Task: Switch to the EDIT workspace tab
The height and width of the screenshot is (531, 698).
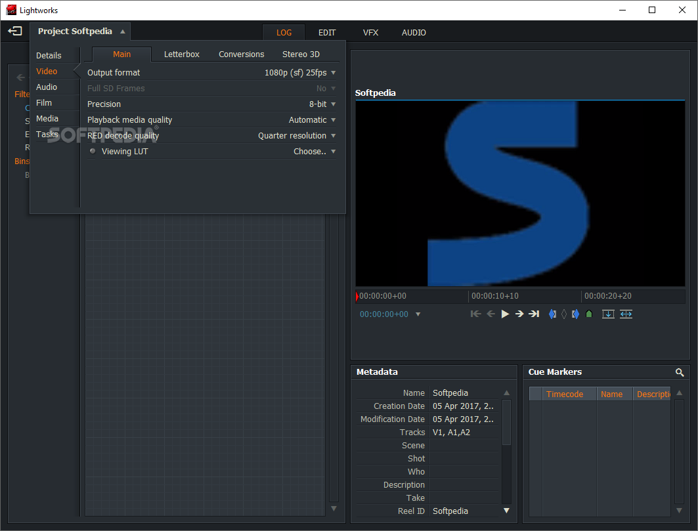Action: click(327, 33)
